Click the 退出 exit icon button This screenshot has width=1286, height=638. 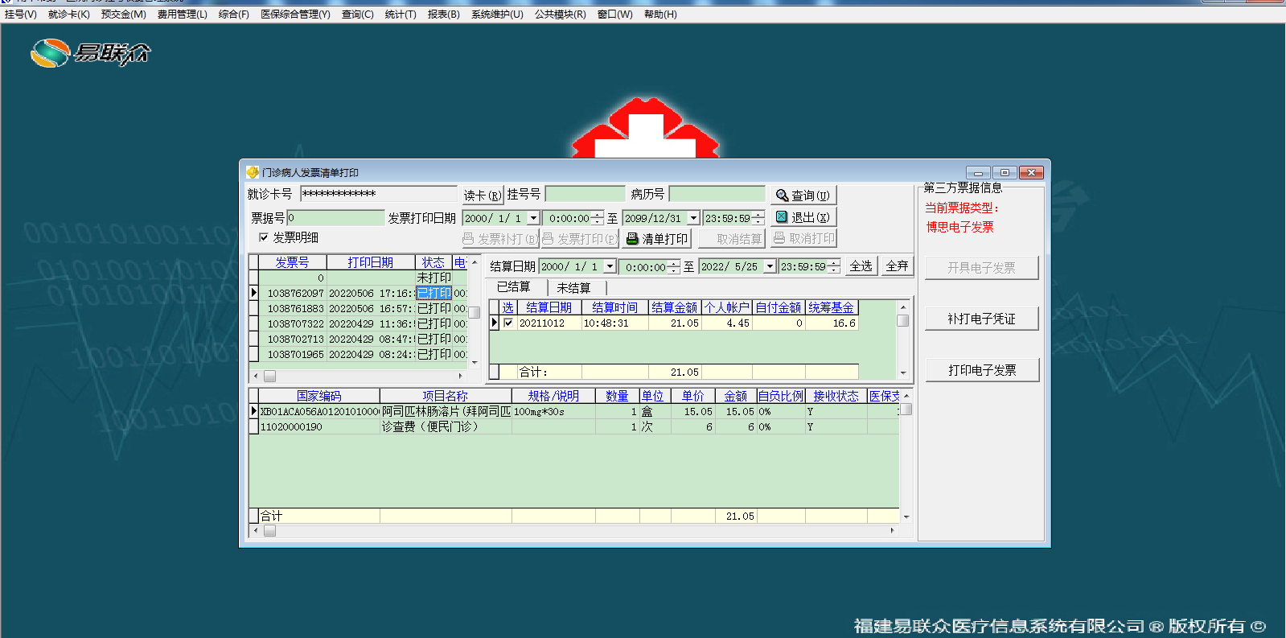802,217
